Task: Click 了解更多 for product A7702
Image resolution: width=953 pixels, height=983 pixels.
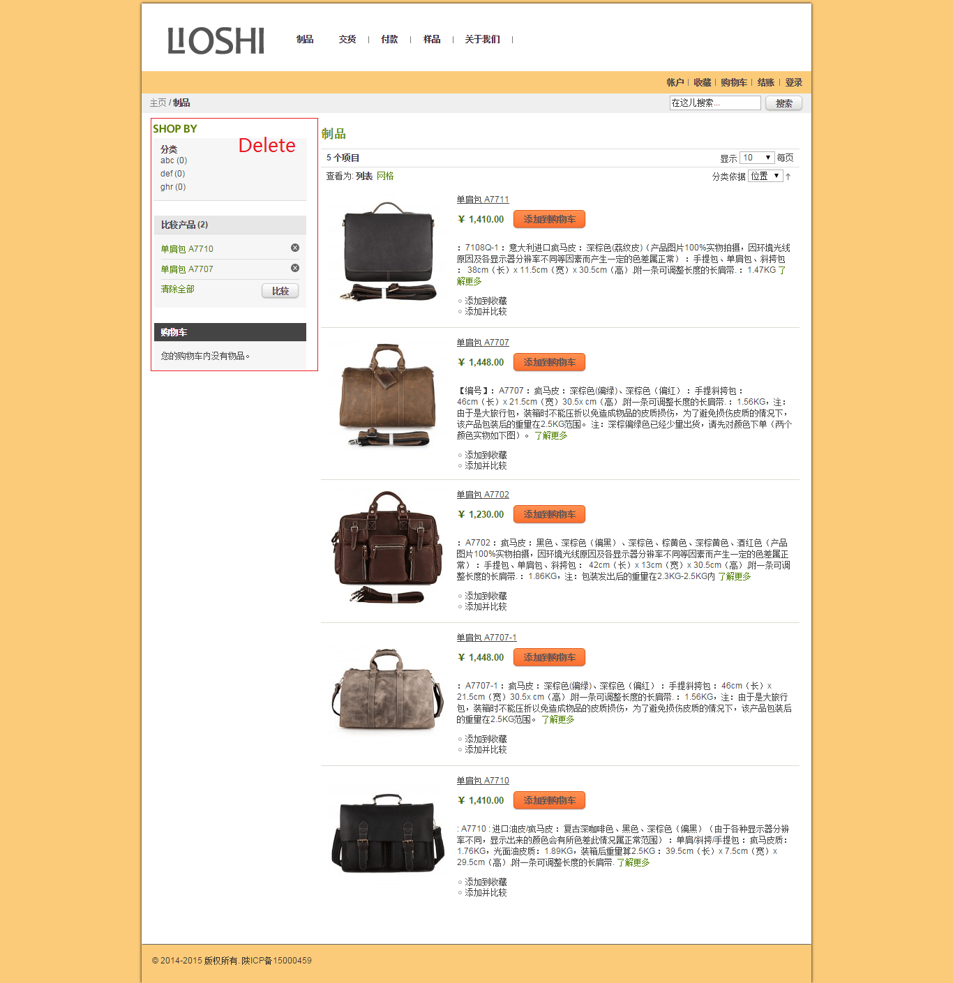Action: pos(735,577)
